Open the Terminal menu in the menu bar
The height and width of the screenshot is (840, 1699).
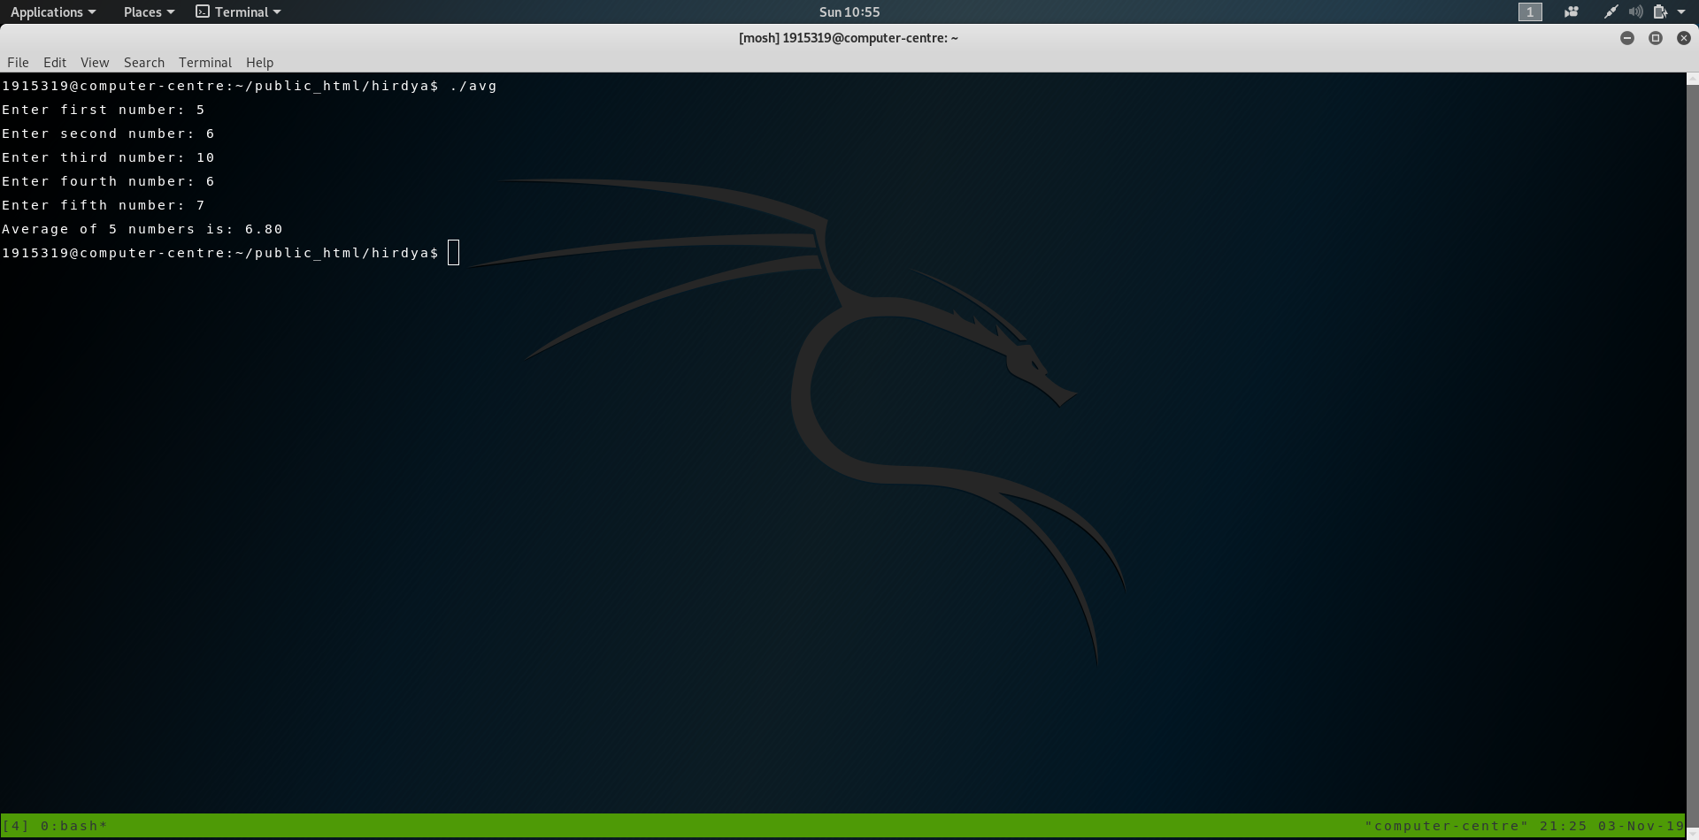click(205, 62)
